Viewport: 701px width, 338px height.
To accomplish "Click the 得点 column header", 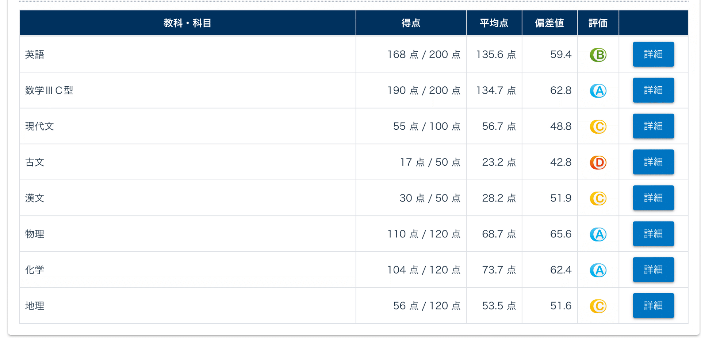I will tap(411, 23).
